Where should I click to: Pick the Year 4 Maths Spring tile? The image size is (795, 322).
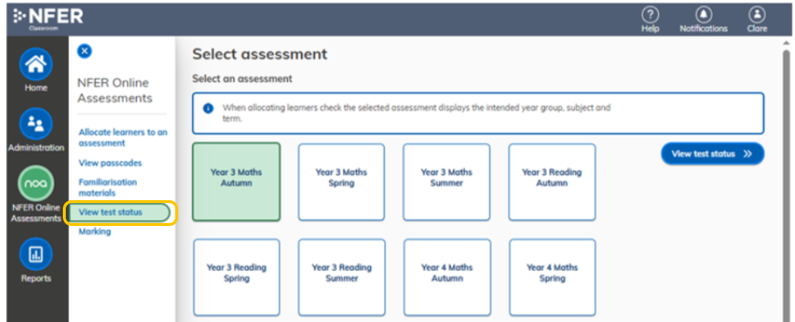(x=552, y=278)
